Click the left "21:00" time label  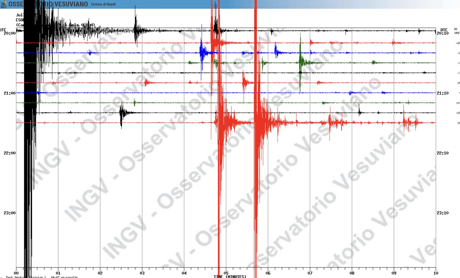point(10,93)
